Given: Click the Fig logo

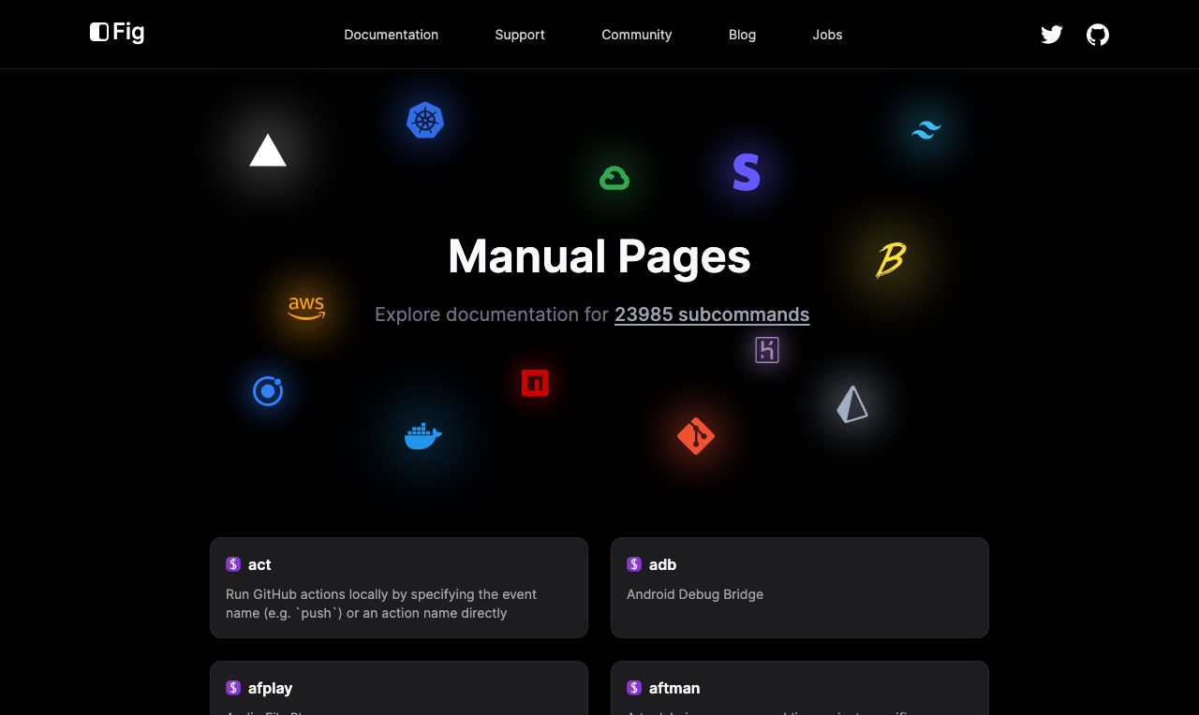Looking at the screenshot, I should click(117, 33).
